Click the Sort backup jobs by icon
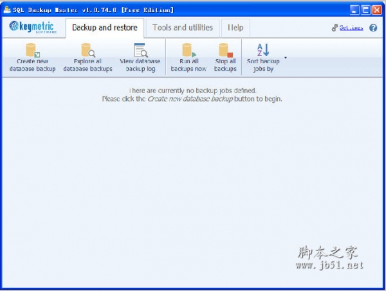 (263, 49)
